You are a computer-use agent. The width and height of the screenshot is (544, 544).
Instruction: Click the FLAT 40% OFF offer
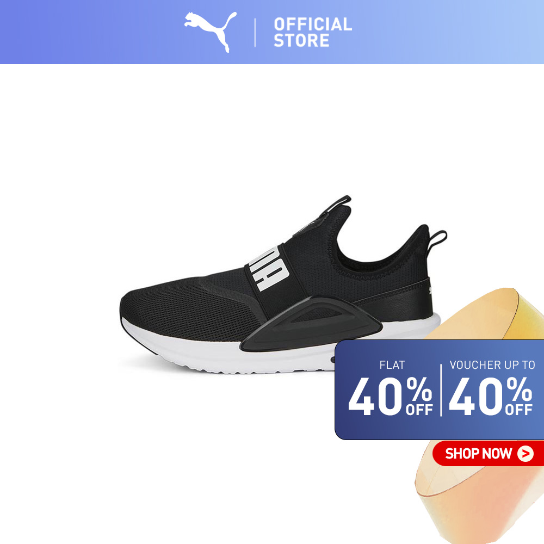(391, 388)
